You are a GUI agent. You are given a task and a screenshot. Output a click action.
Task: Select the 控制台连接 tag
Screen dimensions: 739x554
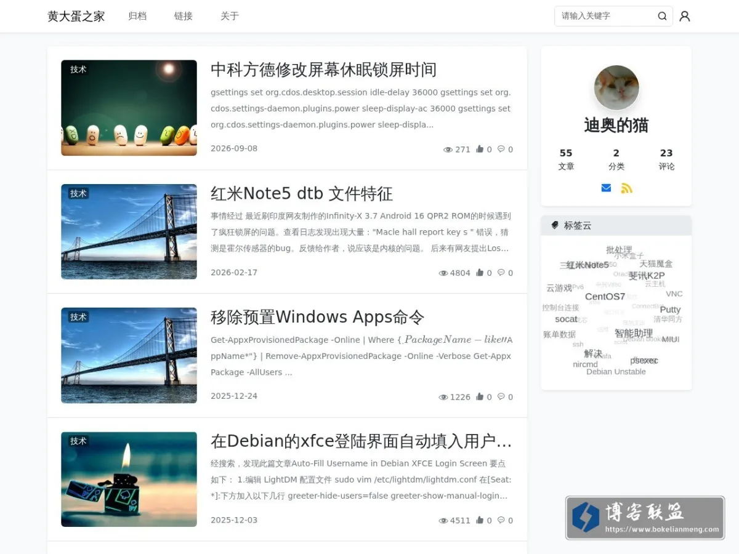(560, 308)
